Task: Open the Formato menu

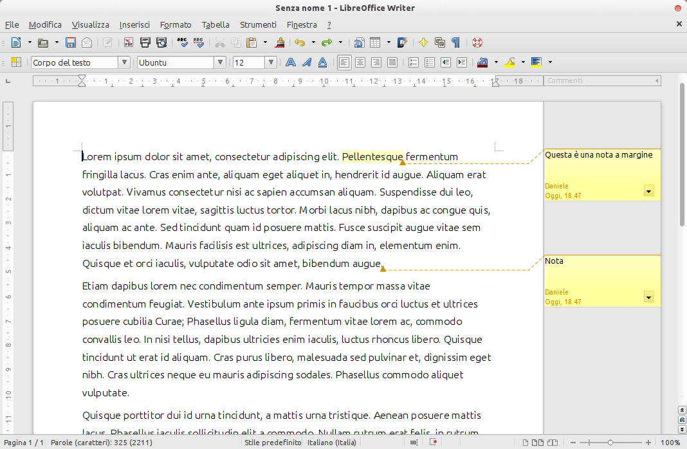Action: tap(176, 25)
